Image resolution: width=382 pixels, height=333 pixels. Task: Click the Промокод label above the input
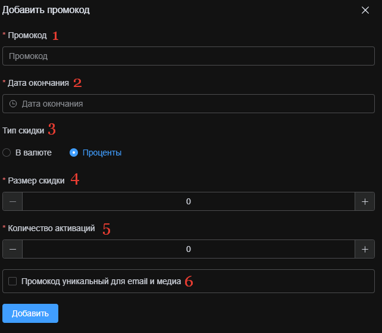(x=27, y=35)
